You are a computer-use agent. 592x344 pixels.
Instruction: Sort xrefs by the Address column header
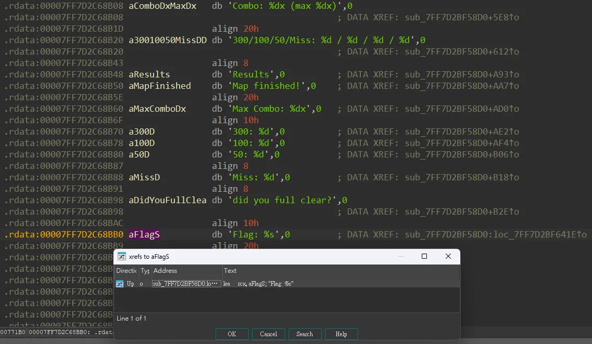186,271
